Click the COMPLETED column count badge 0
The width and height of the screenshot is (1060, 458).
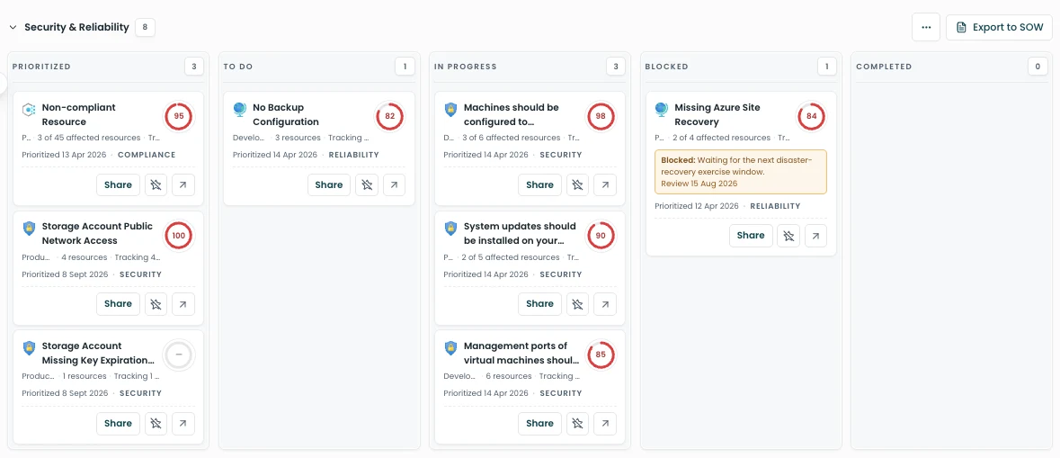(1038, 67)
